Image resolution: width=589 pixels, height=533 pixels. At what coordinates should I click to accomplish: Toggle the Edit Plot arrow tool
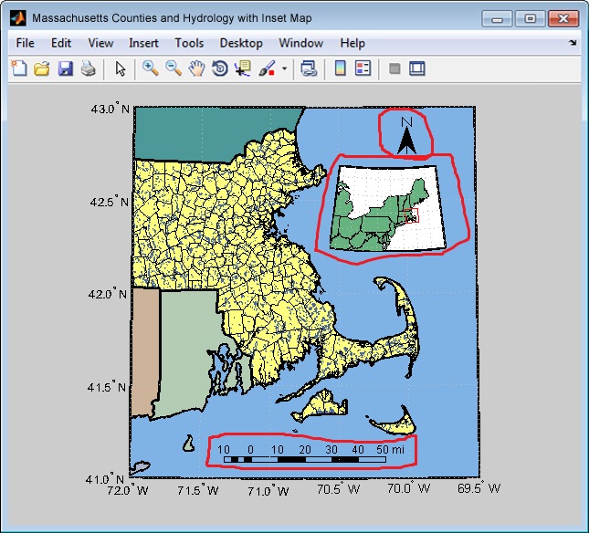(121, 68)
